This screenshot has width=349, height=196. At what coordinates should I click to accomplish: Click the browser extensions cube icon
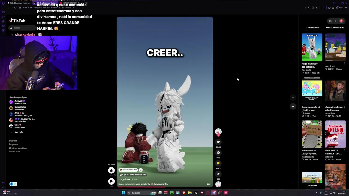click(329, 8)
